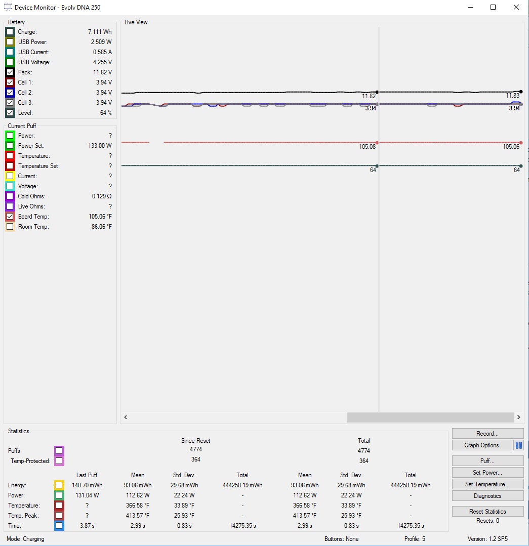
Task: Click the Set Temperature... button
Action: 487,484
